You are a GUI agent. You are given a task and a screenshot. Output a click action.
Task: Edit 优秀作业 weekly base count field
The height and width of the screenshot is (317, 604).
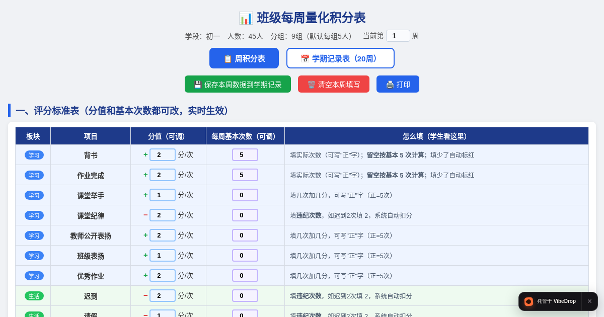pyautogui.click(x=245, y=275)
